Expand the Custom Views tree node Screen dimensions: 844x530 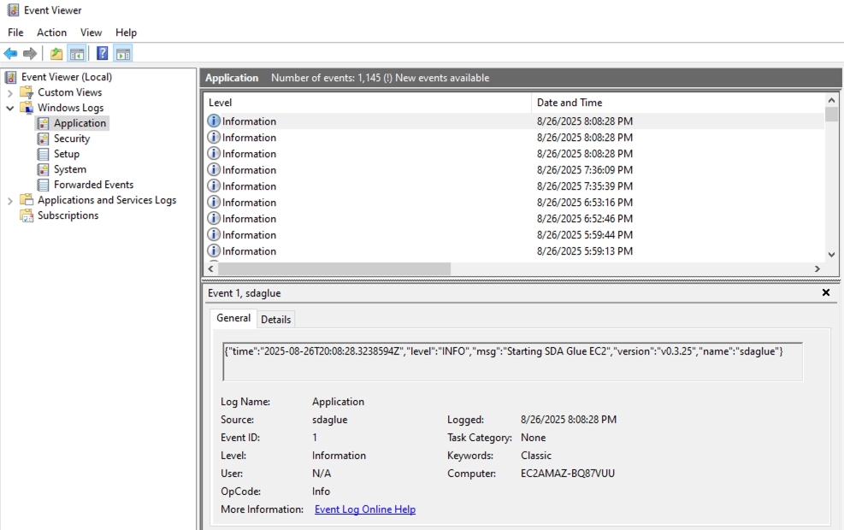point(10,92)
